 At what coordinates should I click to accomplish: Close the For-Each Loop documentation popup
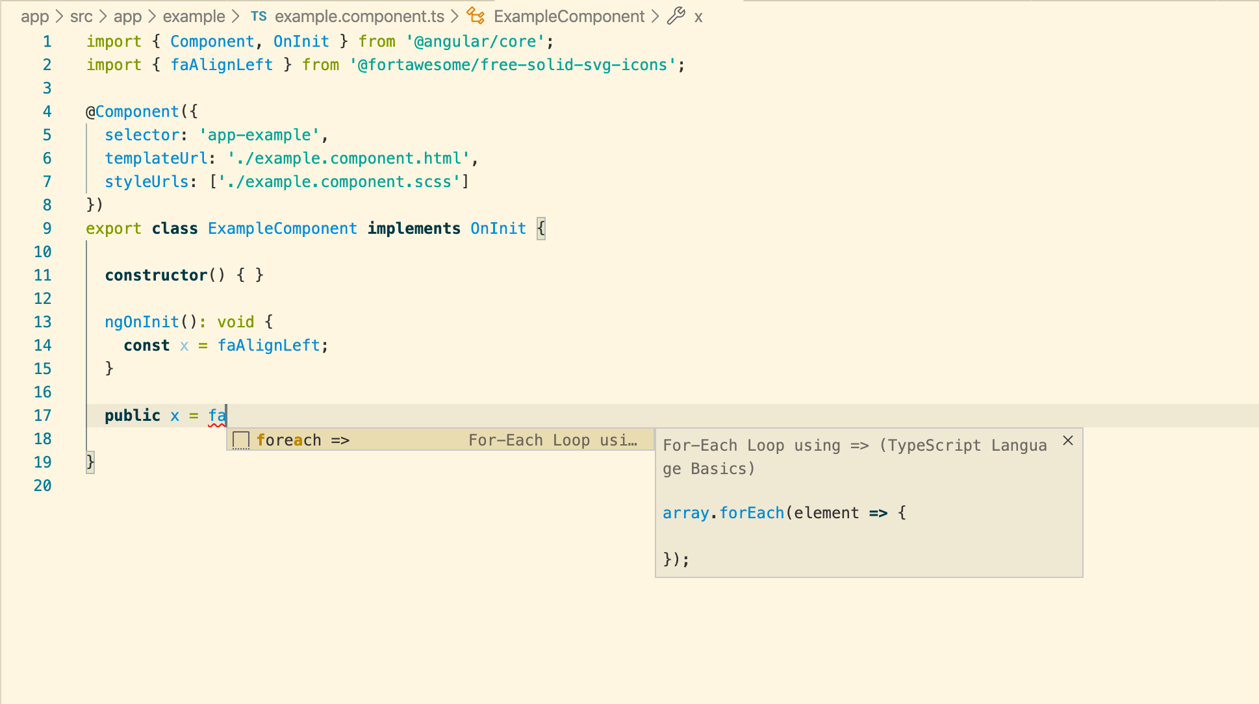click(1067, 440)
